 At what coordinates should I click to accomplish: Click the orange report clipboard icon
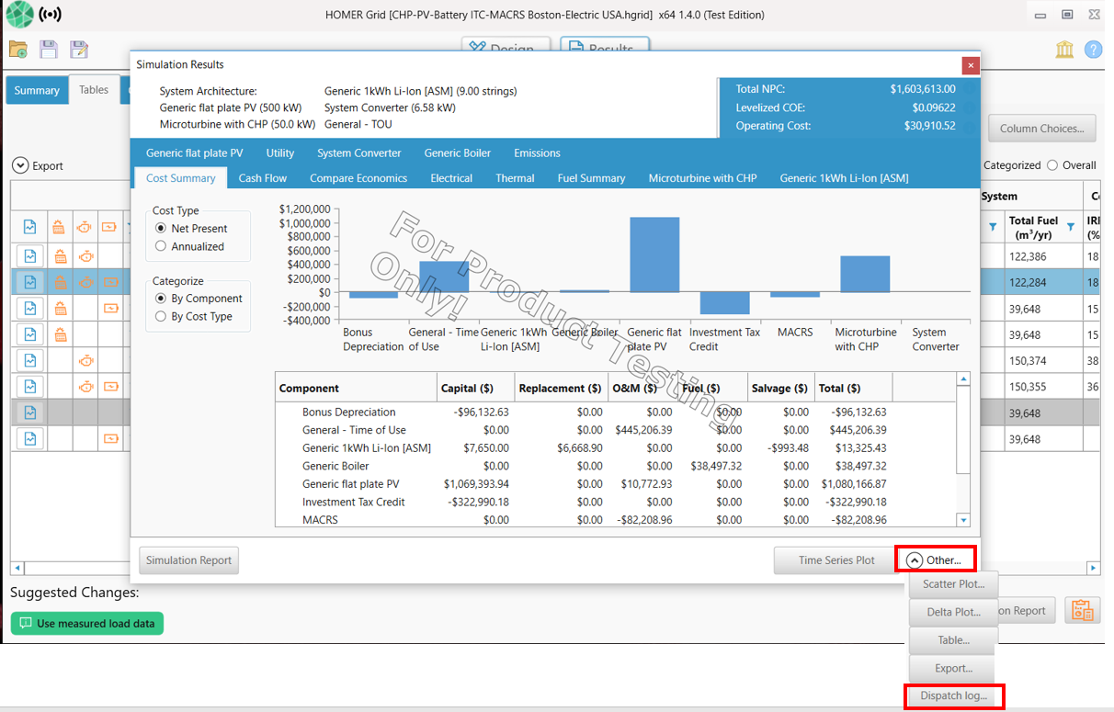[x=1082, y=610]
